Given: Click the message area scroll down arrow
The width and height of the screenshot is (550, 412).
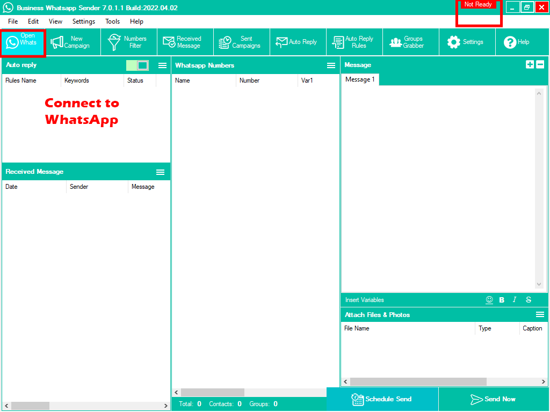Looking at the screenshot, I should 539,284.
